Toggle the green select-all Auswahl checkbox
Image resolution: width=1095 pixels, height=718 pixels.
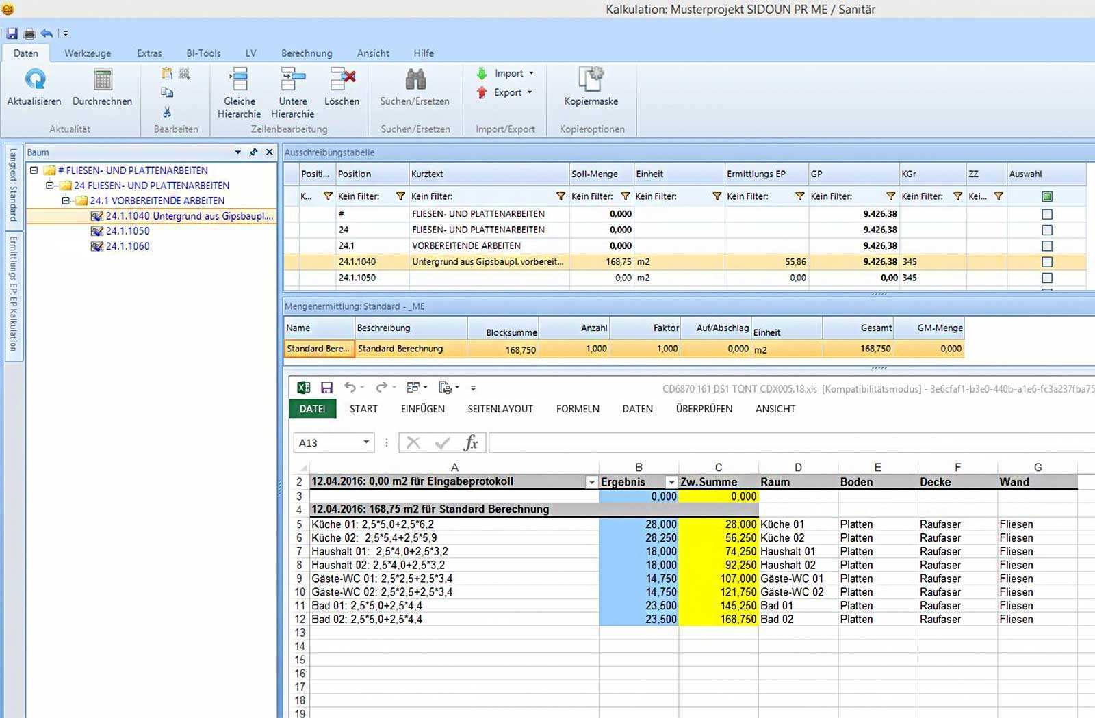pos(1046,197)
